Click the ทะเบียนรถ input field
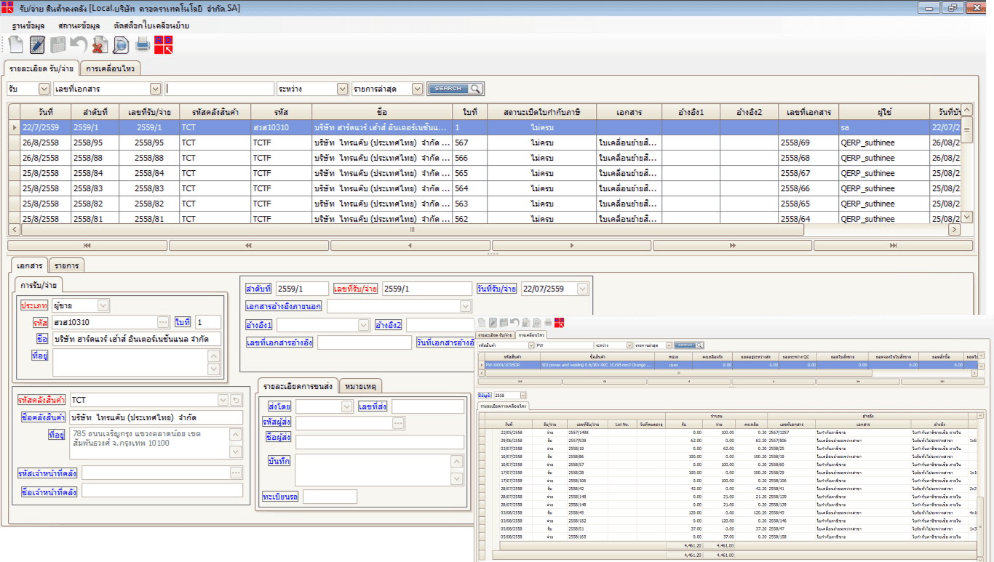The image size is (994, 562). (330, 497)
